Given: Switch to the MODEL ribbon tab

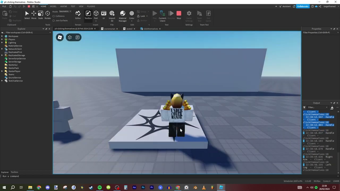Looking at the screenshot, I should click(x=53, y=6).
